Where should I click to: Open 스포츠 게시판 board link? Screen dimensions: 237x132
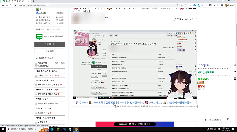coord(43,113)
